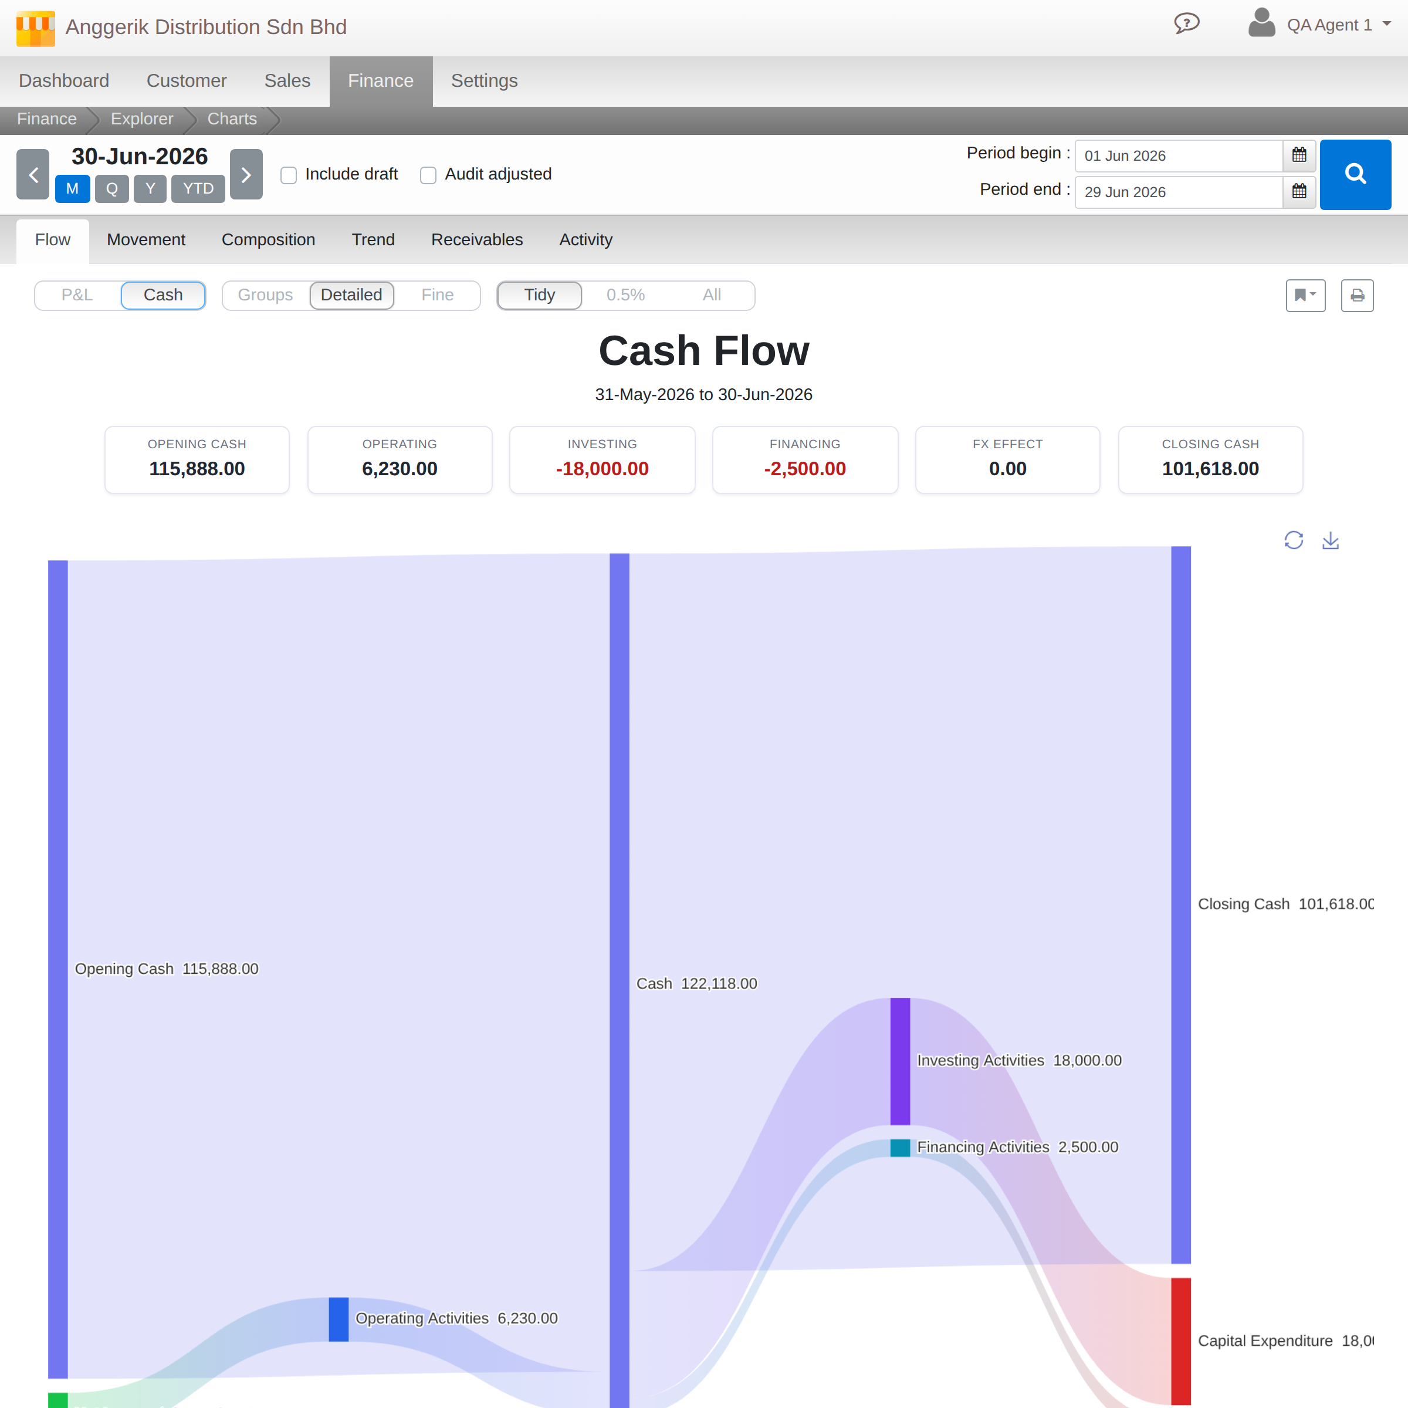Click the Operating summary card
Screen dimensions: 1408x1408
(400, 460)
